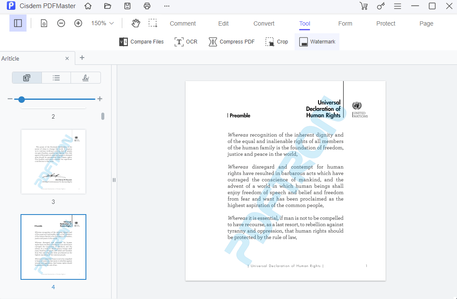
Task: Open the Compress PDF tool
Action: (x=232, y=42)
